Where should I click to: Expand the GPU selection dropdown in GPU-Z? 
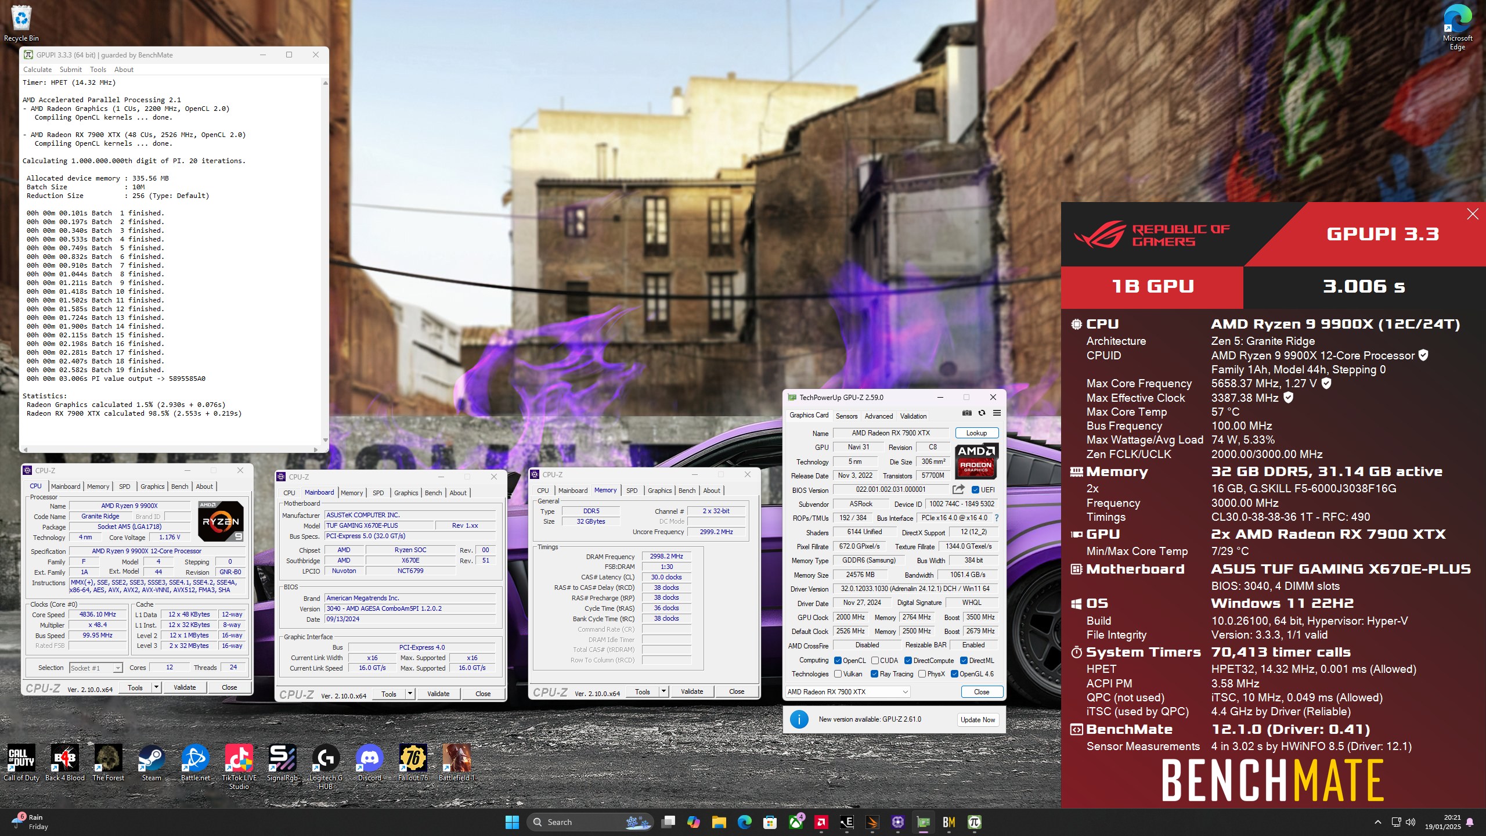tap(847, 691)
